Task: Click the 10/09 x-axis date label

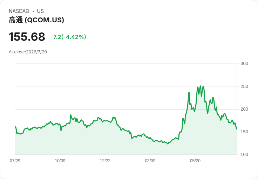Action: pyautogui.click(x=60, y=161)
